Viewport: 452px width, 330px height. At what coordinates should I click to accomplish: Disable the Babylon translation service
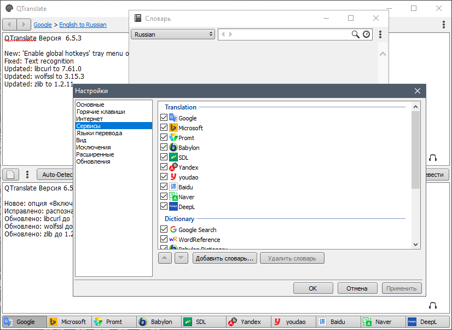[164, 147]
